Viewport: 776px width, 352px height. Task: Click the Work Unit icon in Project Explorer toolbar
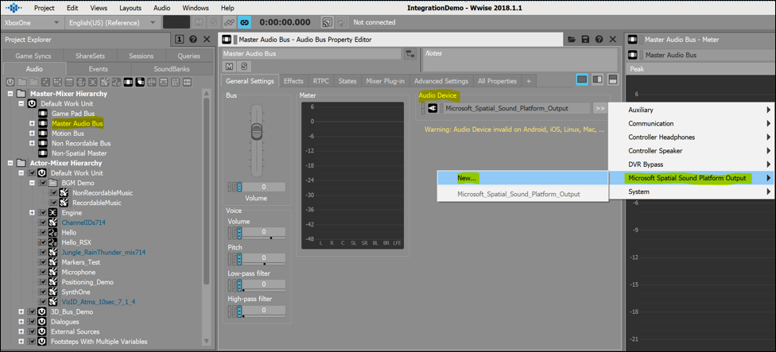point(10,82)
